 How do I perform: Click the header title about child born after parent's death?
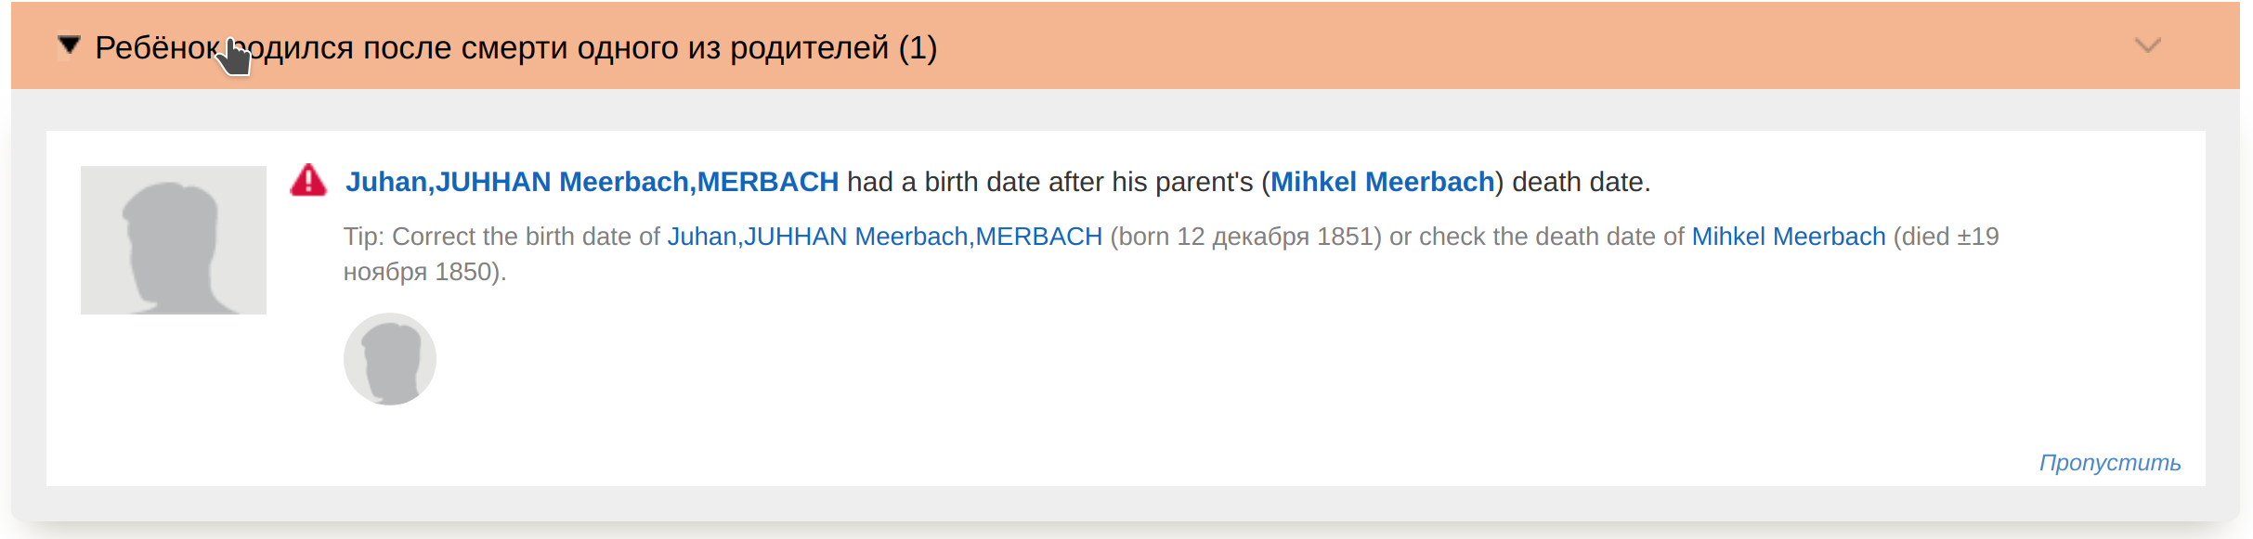(x=492, y=47)
